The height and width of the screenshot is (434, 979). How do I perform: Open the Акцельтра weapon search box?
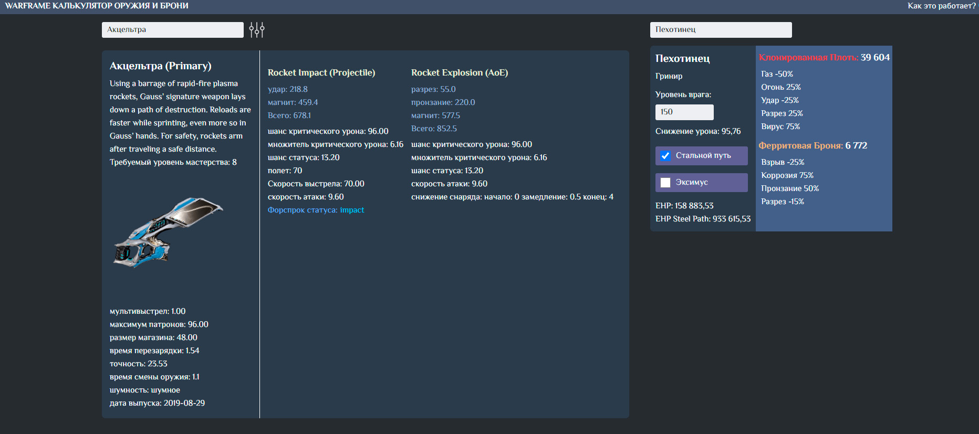coord(172,30)
